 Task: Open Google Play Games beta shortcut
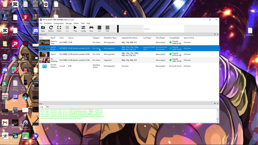(x=5, y=86)
